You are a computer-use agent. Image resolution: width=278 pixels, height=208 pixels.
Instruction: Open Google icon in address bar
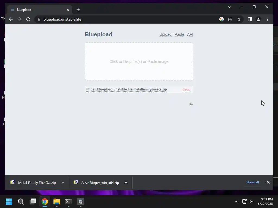pos(222,19)
